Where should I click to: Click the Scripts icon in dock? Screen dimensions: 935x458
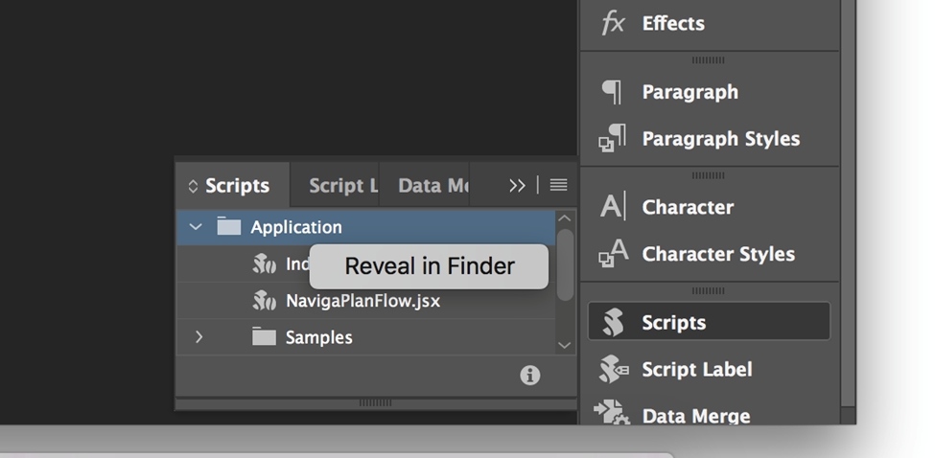coord(612,323)
